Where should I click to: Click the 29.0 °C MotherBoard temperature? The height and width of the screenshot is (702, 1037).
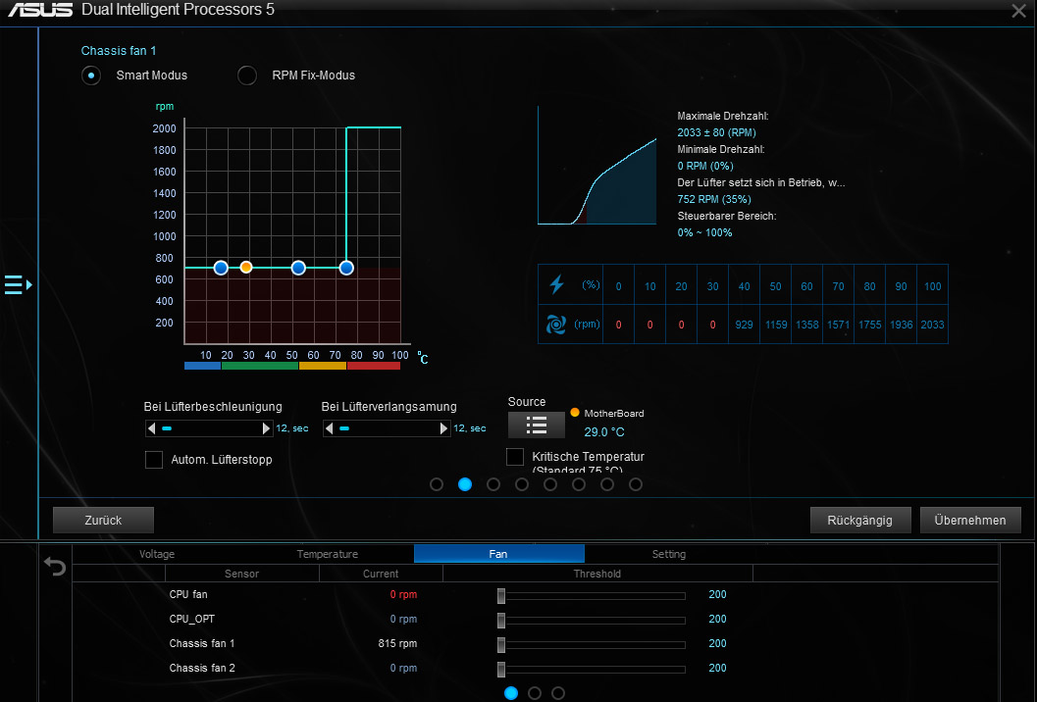pos(603,431)
